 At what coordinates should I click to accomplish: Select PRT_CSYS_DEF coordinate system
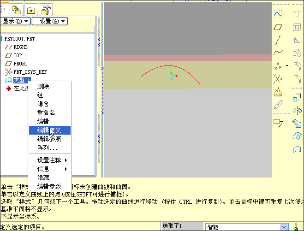click(x=30, y=72)
